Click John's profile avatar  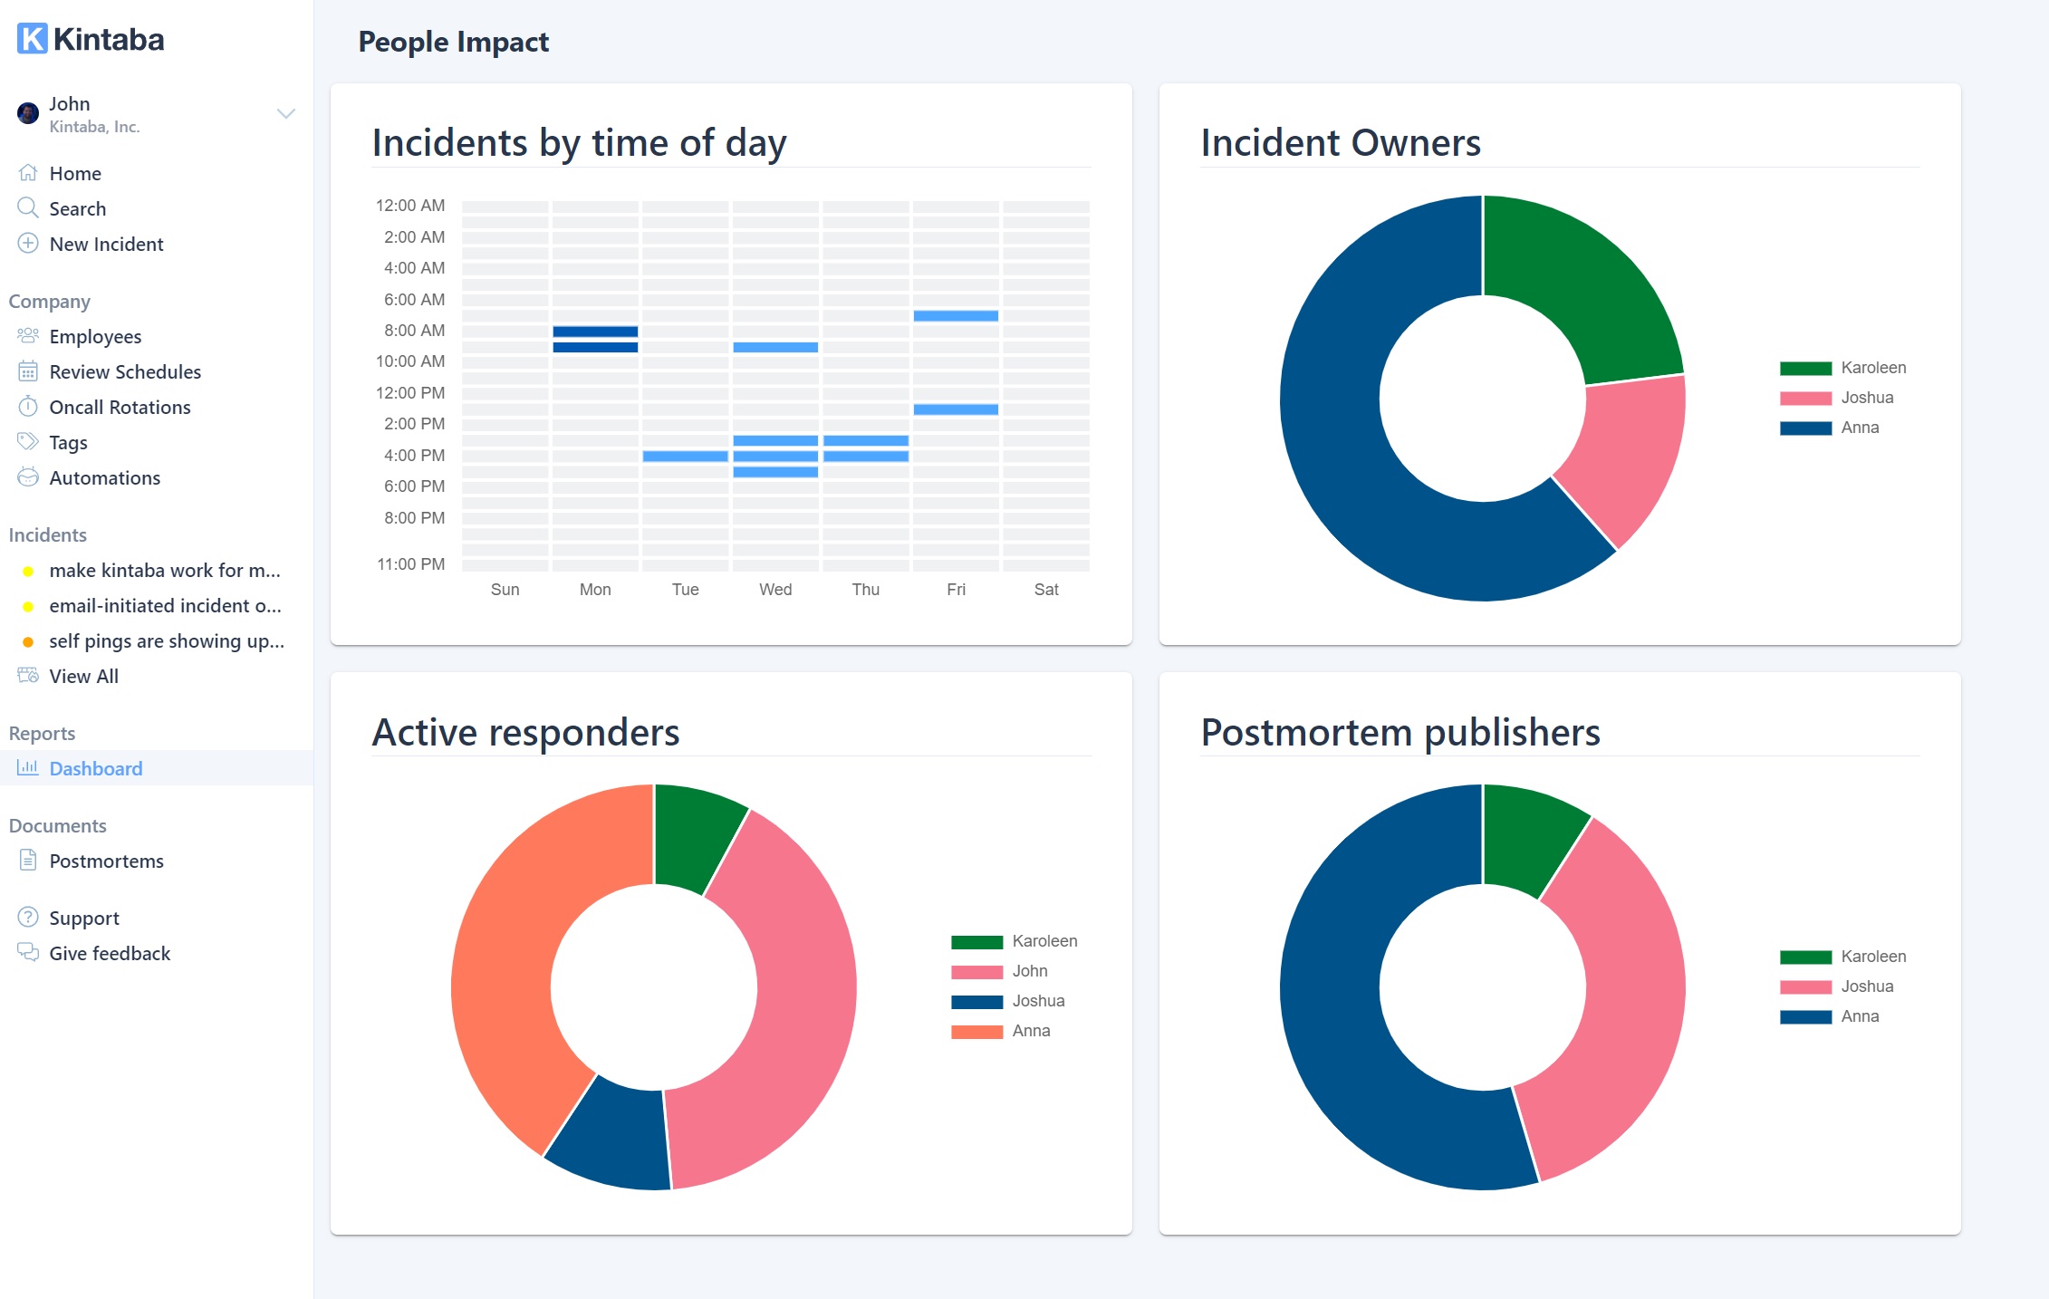tap(28, 113)
